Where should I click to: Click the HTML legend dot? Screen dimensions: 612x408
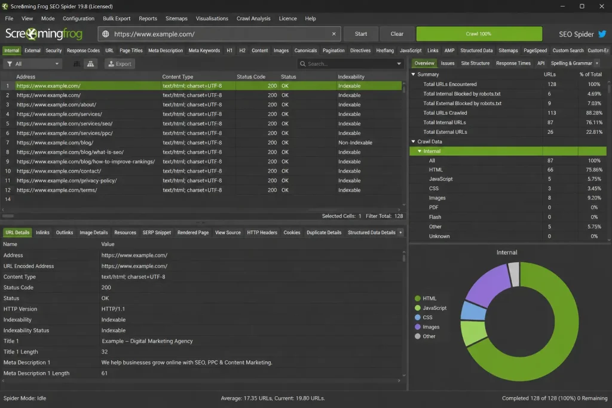pos(418,299)
